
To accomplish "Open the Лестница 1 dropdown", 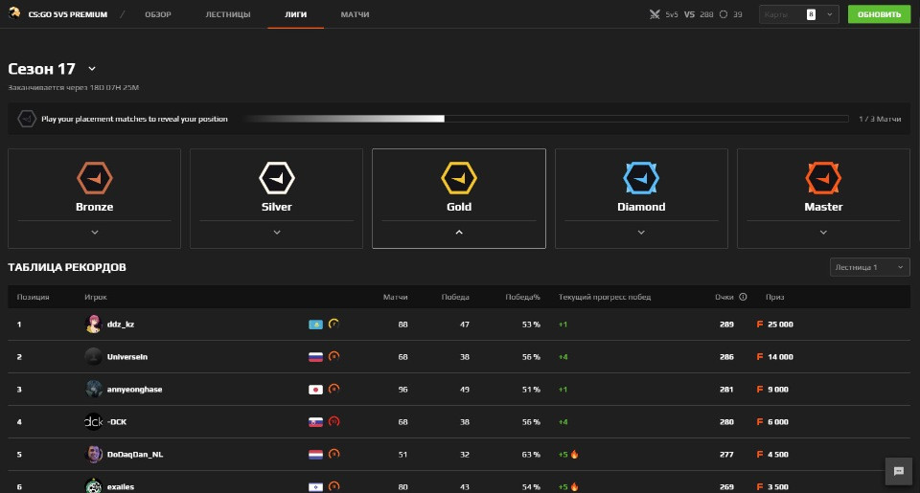I will 869,267.
